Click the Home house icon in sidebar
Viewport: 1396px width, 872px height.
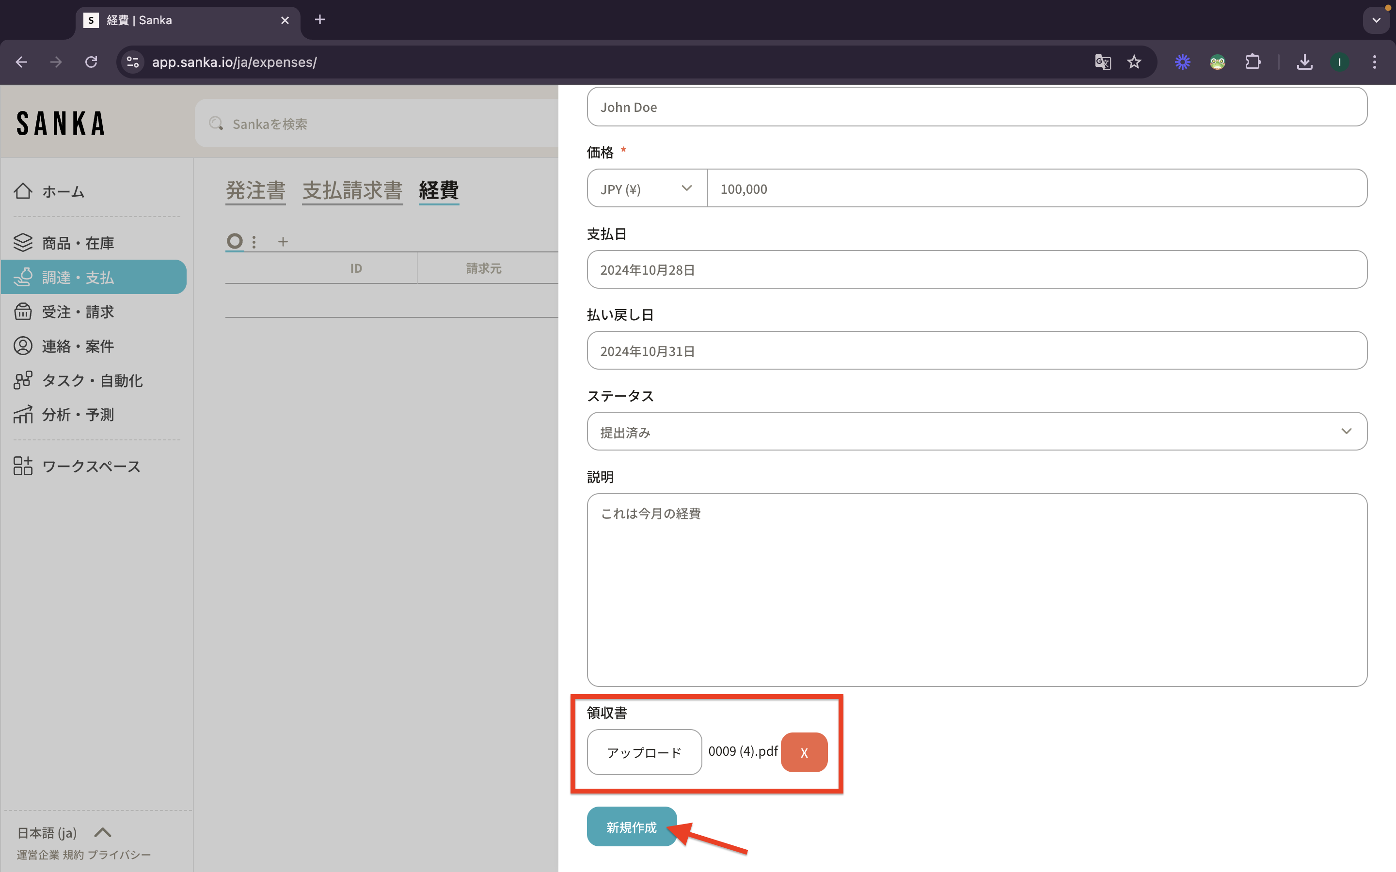point(23,191)
